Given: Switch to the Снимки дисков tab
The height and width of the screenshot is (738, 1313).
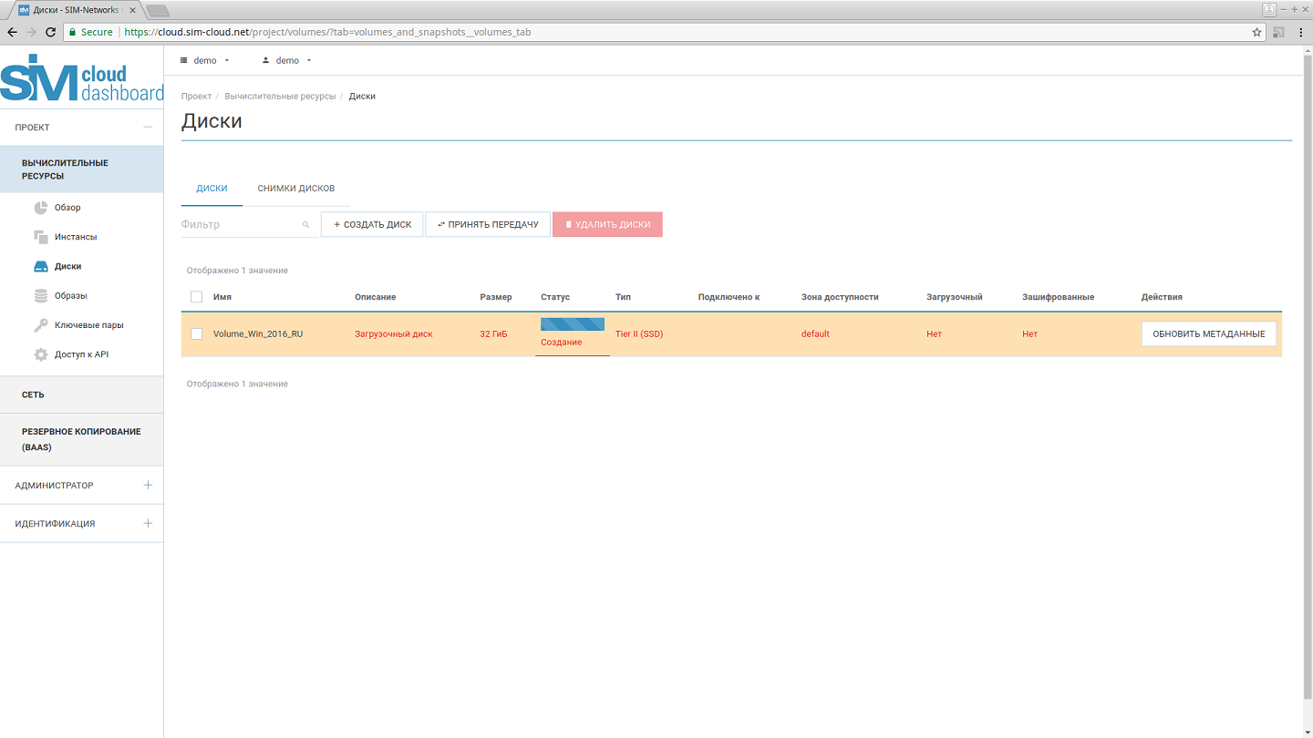Looking at the screenshot, I should tap(295, 189).
